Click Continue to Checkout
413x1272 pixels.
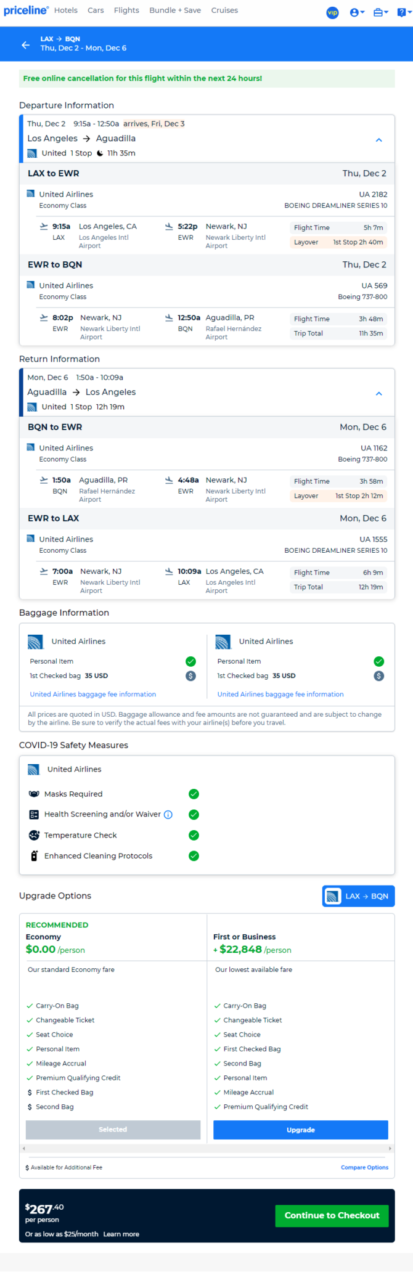tap(332, 1215)
